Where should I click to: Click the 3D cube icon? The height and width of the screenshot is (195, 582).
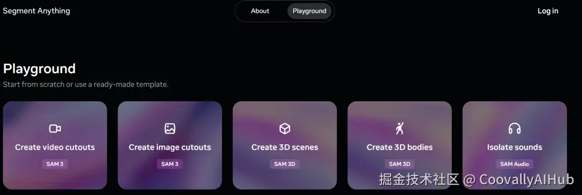285,129
